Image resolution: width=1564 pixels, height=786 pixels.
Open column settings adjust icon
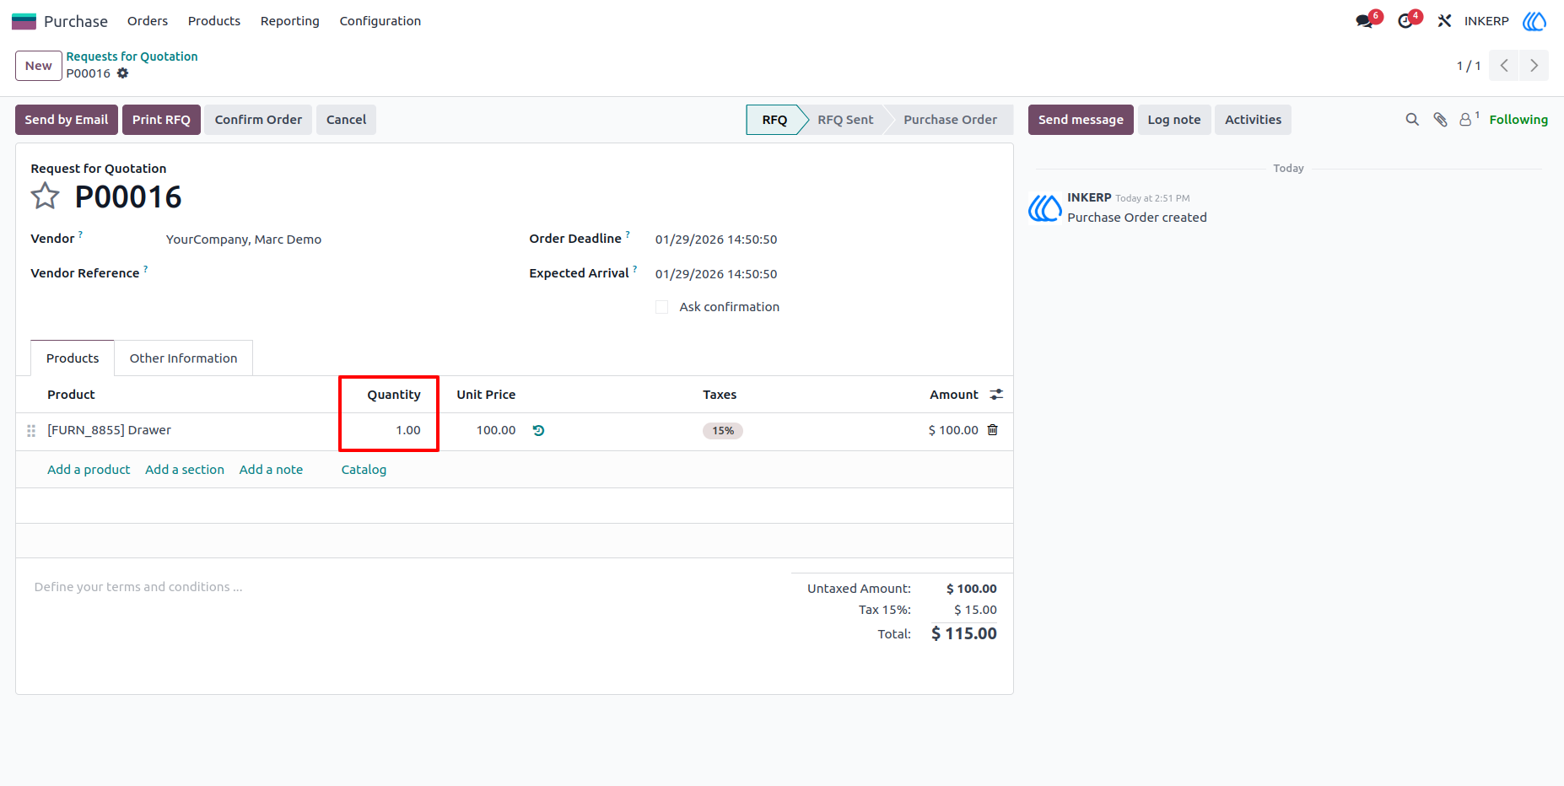(x=996, y=395)
